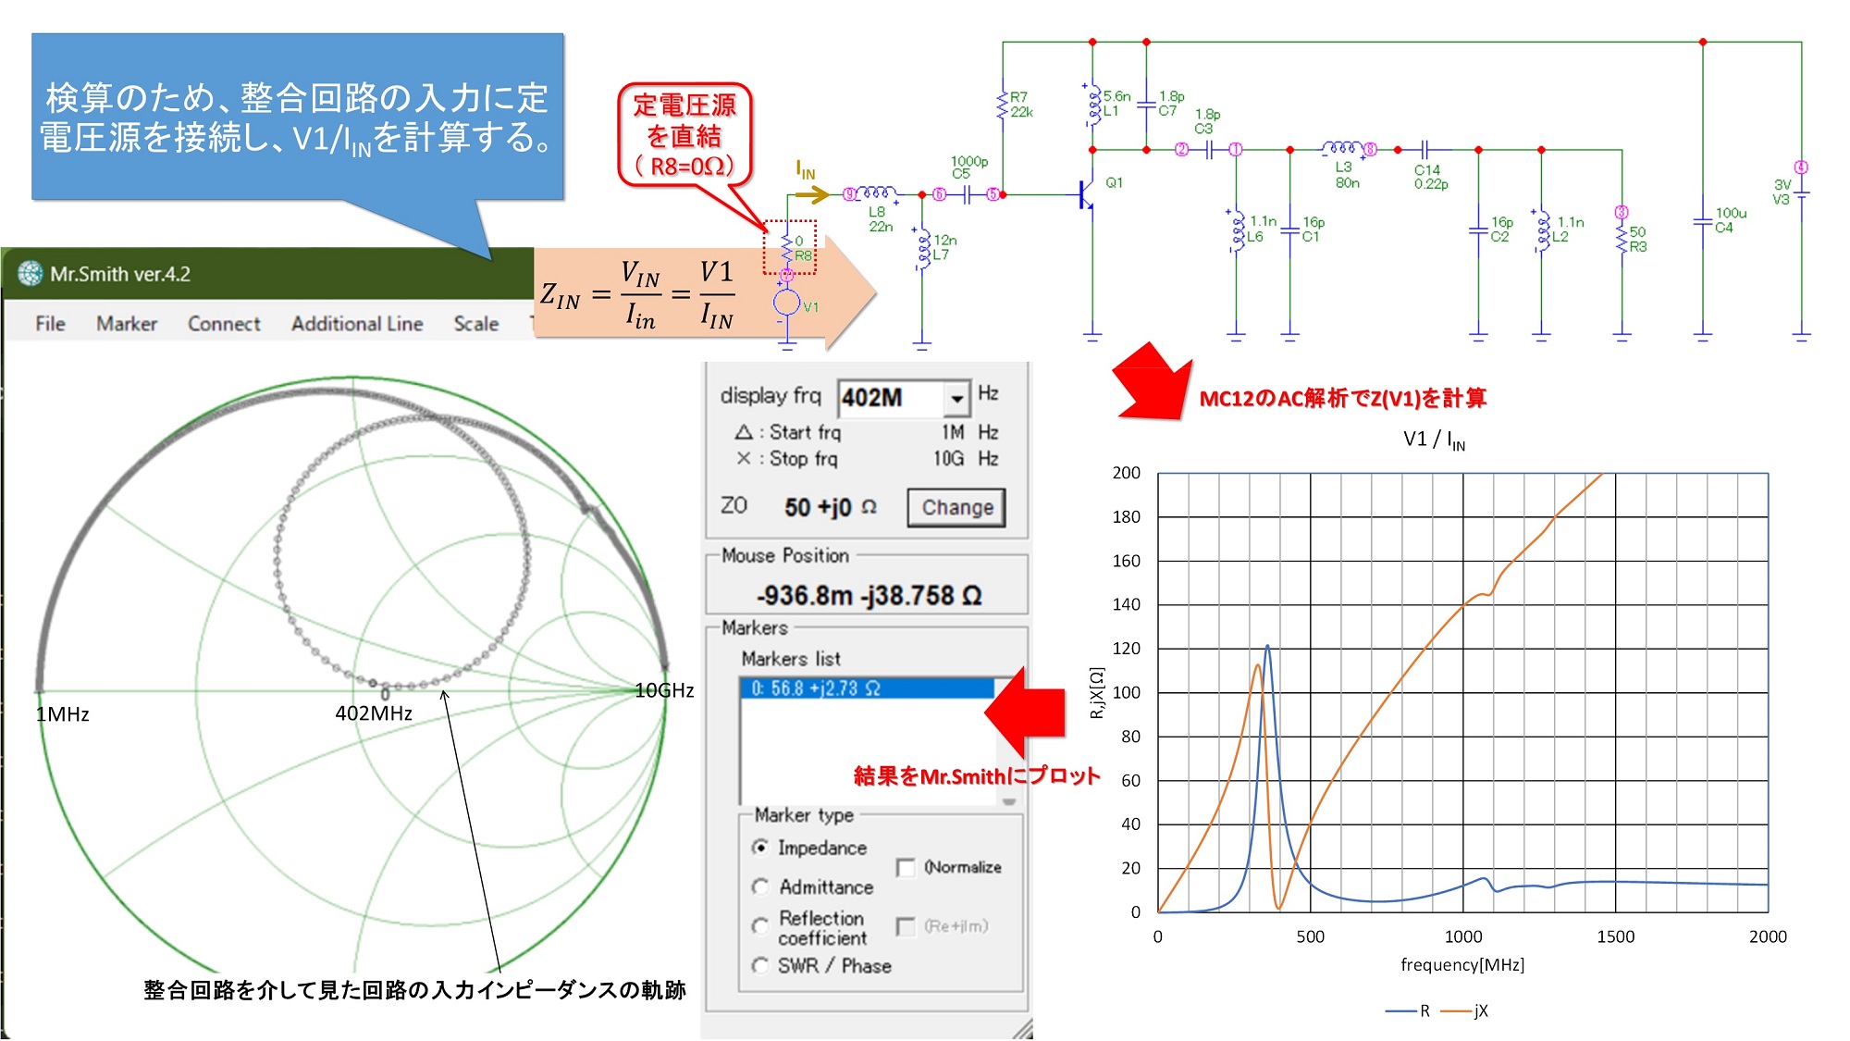
Task: Click the Mr.Smith app logo icon
Action: 31,274
